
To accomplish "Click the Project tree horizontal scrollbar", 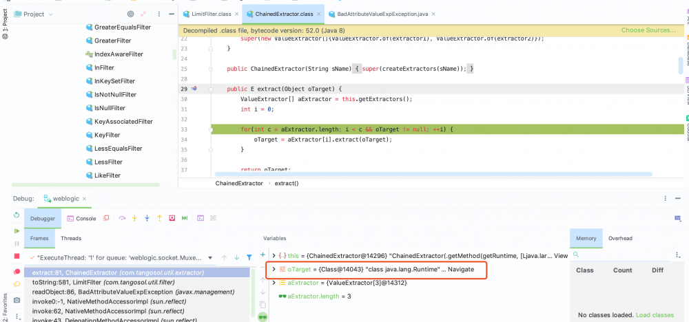I will coord(85,184).
